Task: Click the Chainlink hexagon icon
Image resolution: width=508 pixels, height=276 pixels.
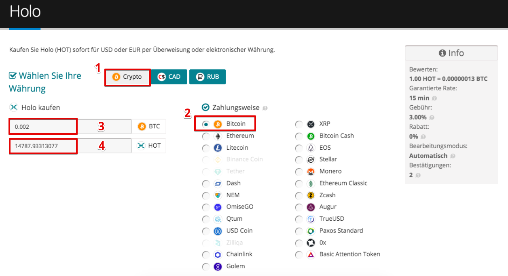Action: coord(218,255)
